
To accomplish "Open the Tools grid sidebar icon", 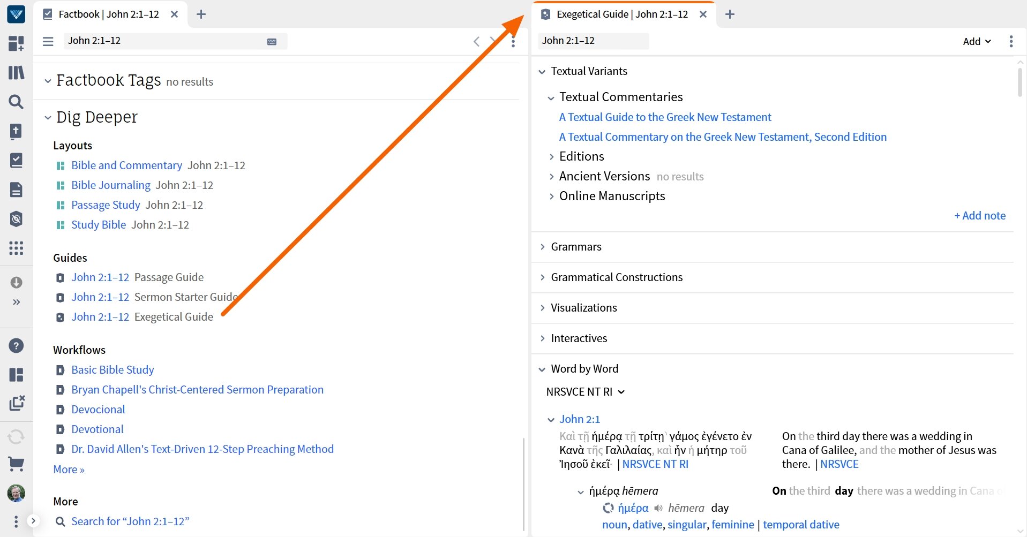I will 16,248.
